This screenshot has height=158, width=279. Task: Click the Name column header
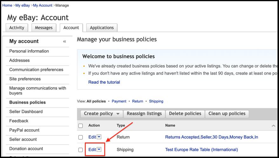(170, 125)
